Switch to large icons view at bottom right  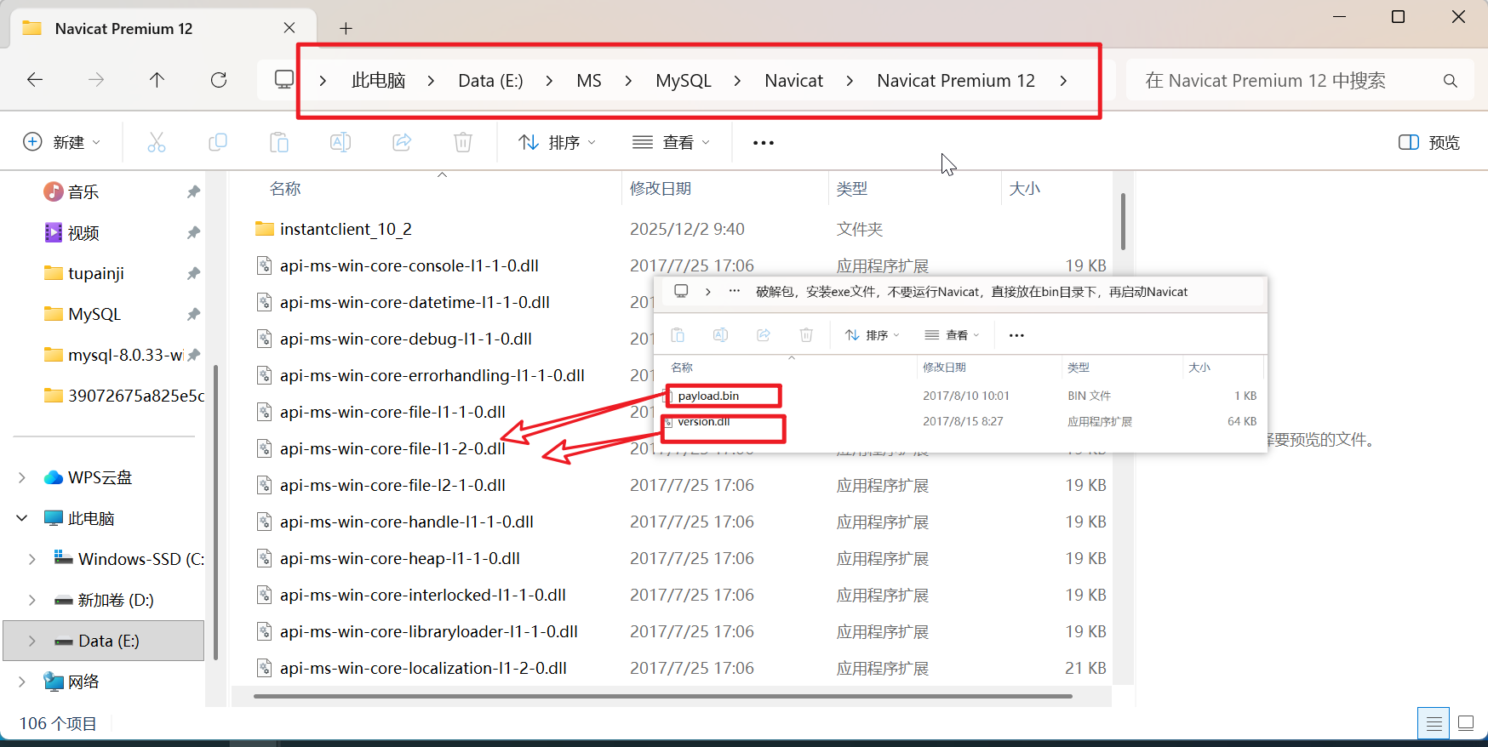tap(1466, 723)
